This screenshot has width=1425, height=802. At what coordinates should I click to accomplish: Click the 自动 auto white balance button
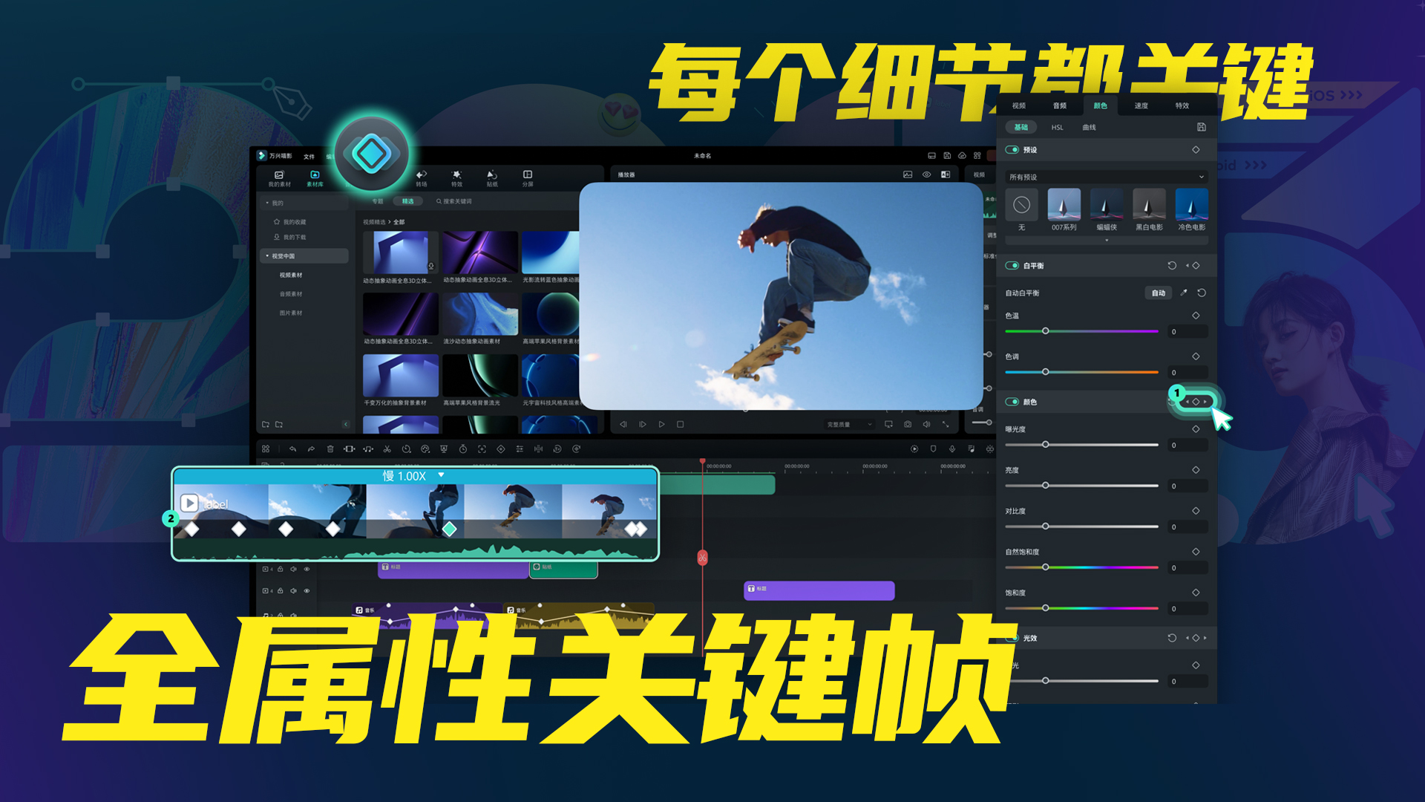click(1158, 293)
